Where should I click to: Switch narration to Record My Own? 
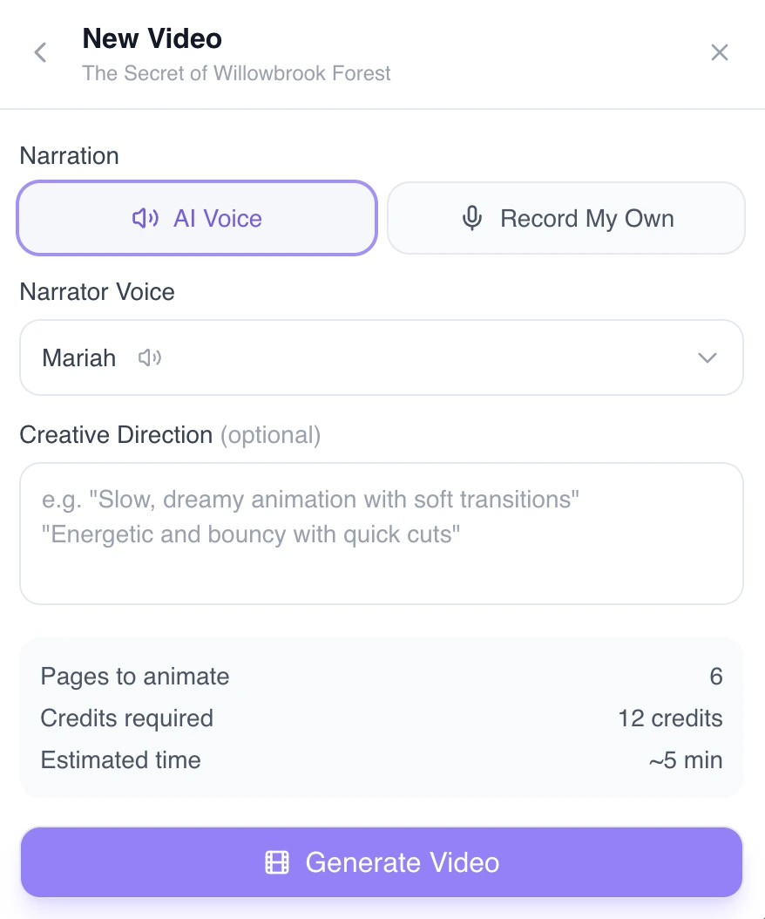(x=565, y=218)
